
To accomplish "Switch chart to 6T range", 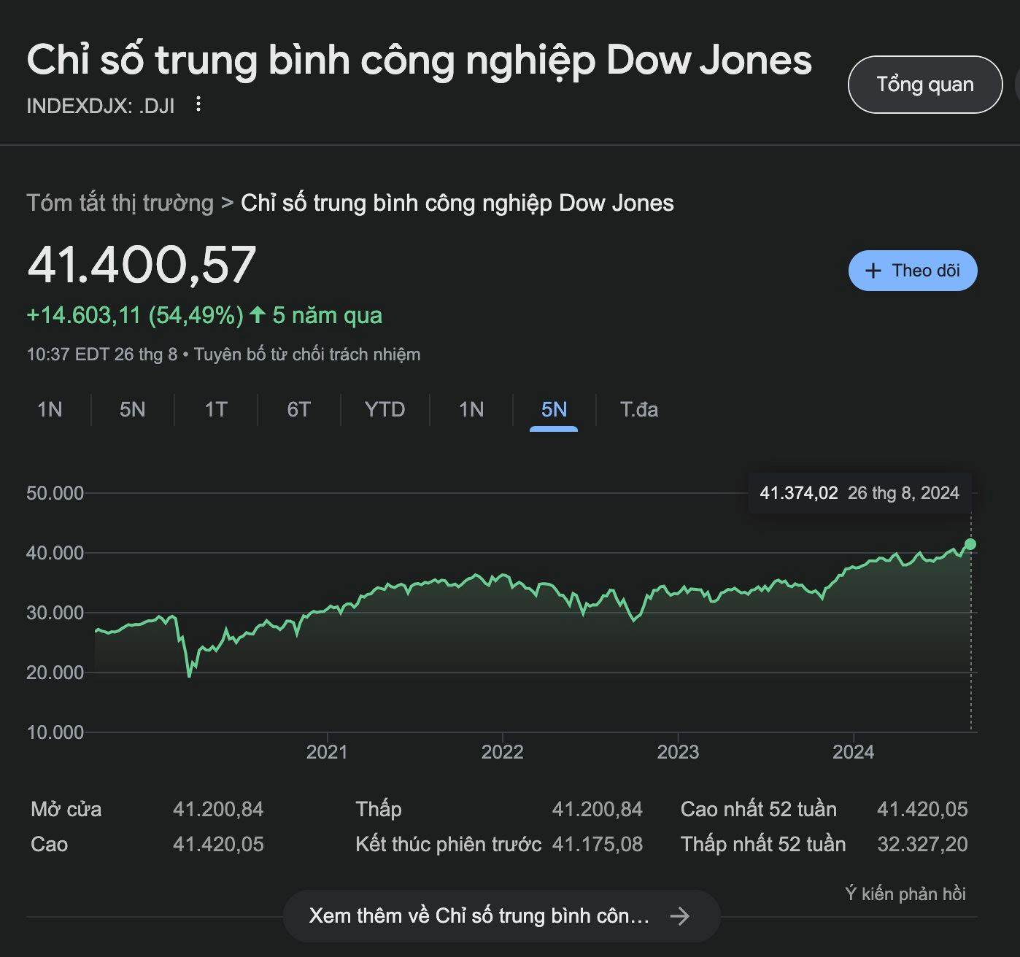I will [x=298, y=409].
